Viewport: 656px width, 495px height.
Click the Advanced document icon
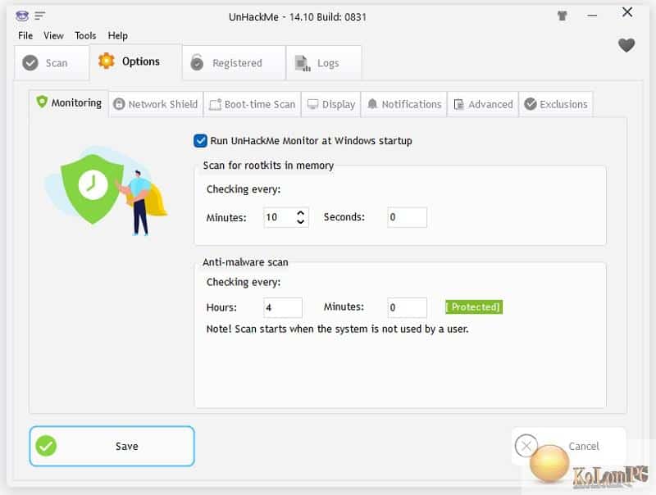tap(459, 104)
